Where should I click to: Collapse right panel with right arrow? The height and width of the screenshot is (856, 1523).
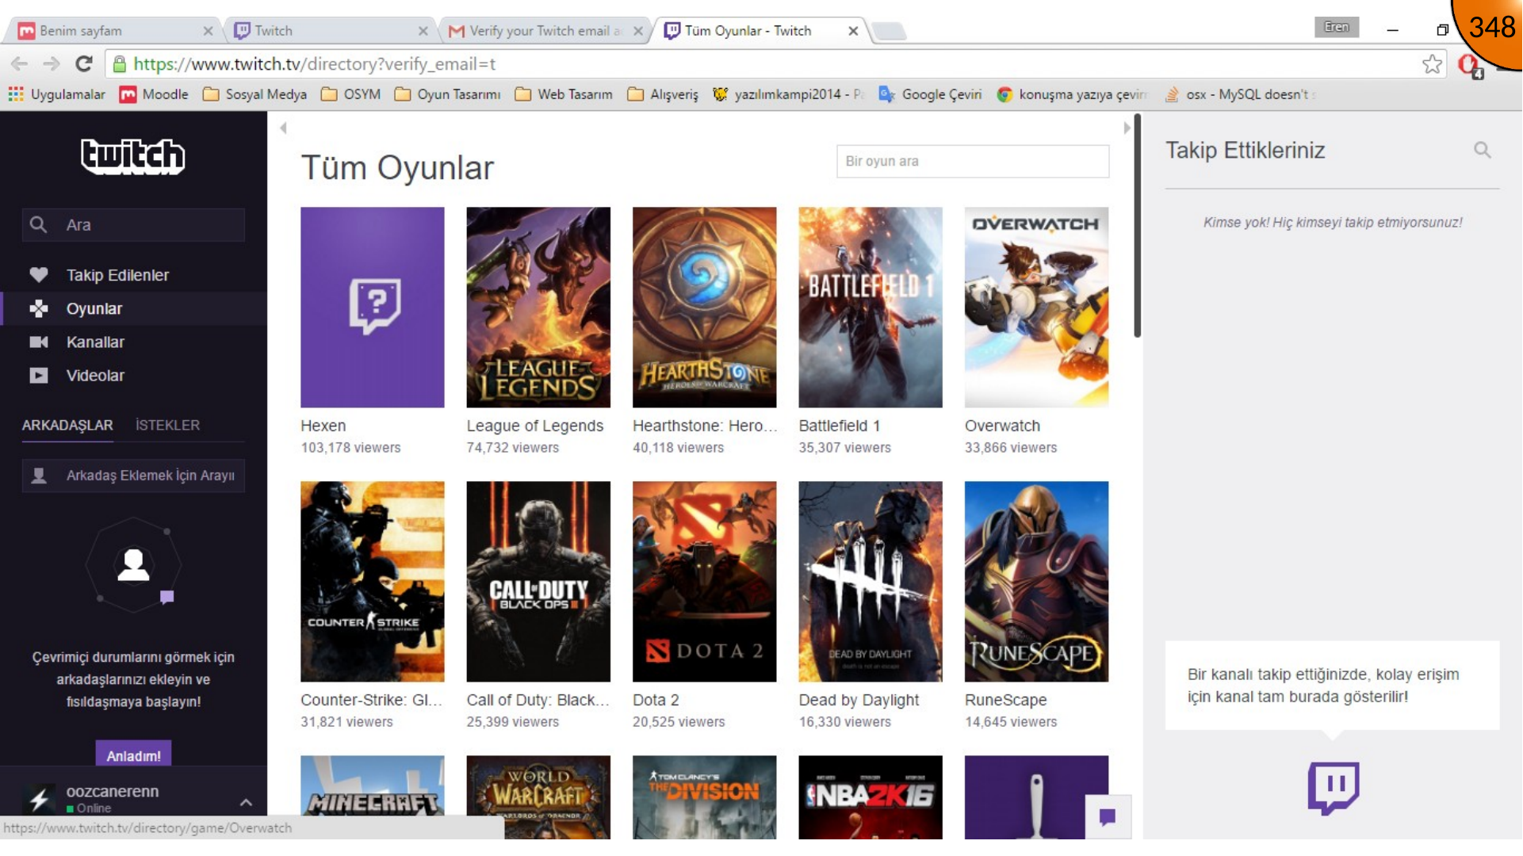click(x=1127, y=128)
